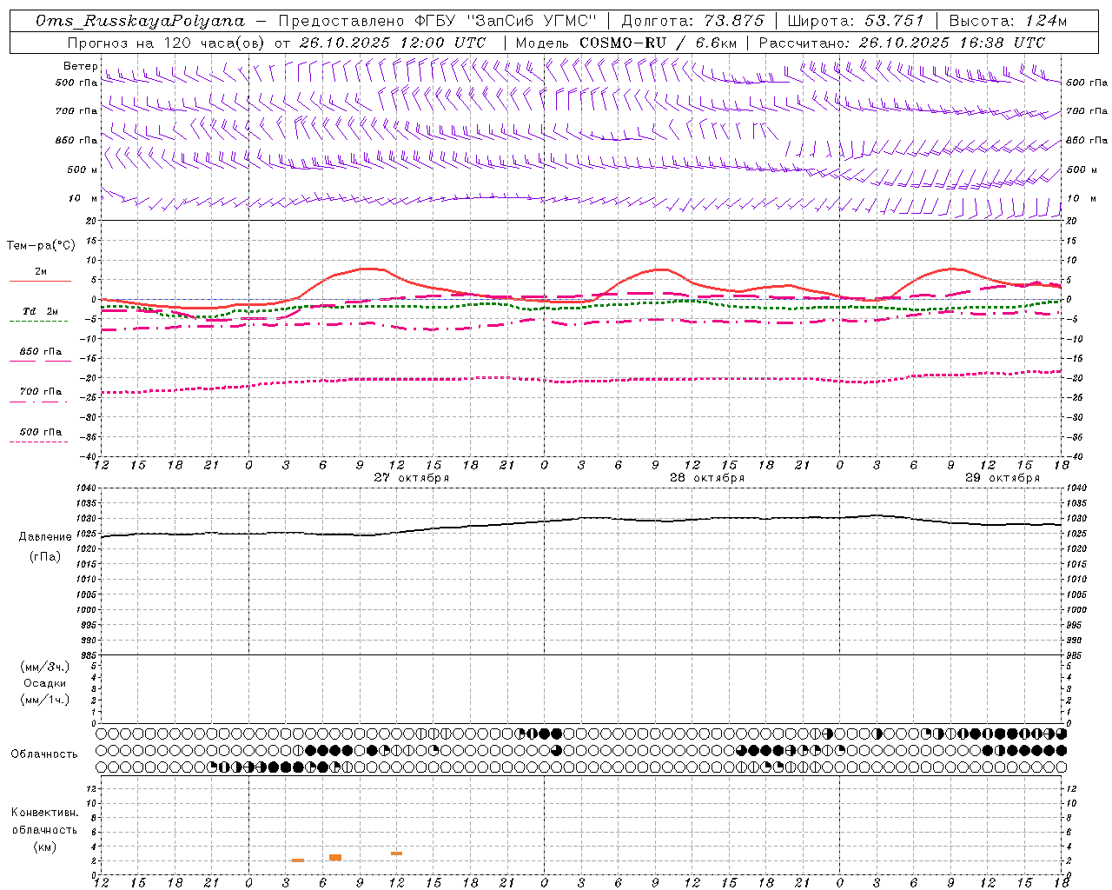Click the (км) unit label
The image size is (1112, 890).
tap(44, 847)
